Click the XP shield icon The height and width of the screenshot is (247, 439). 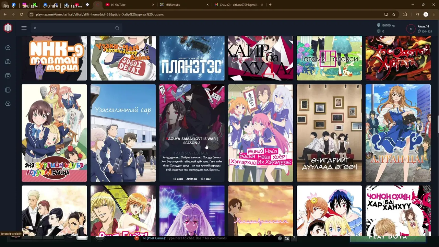click(379, 25)
